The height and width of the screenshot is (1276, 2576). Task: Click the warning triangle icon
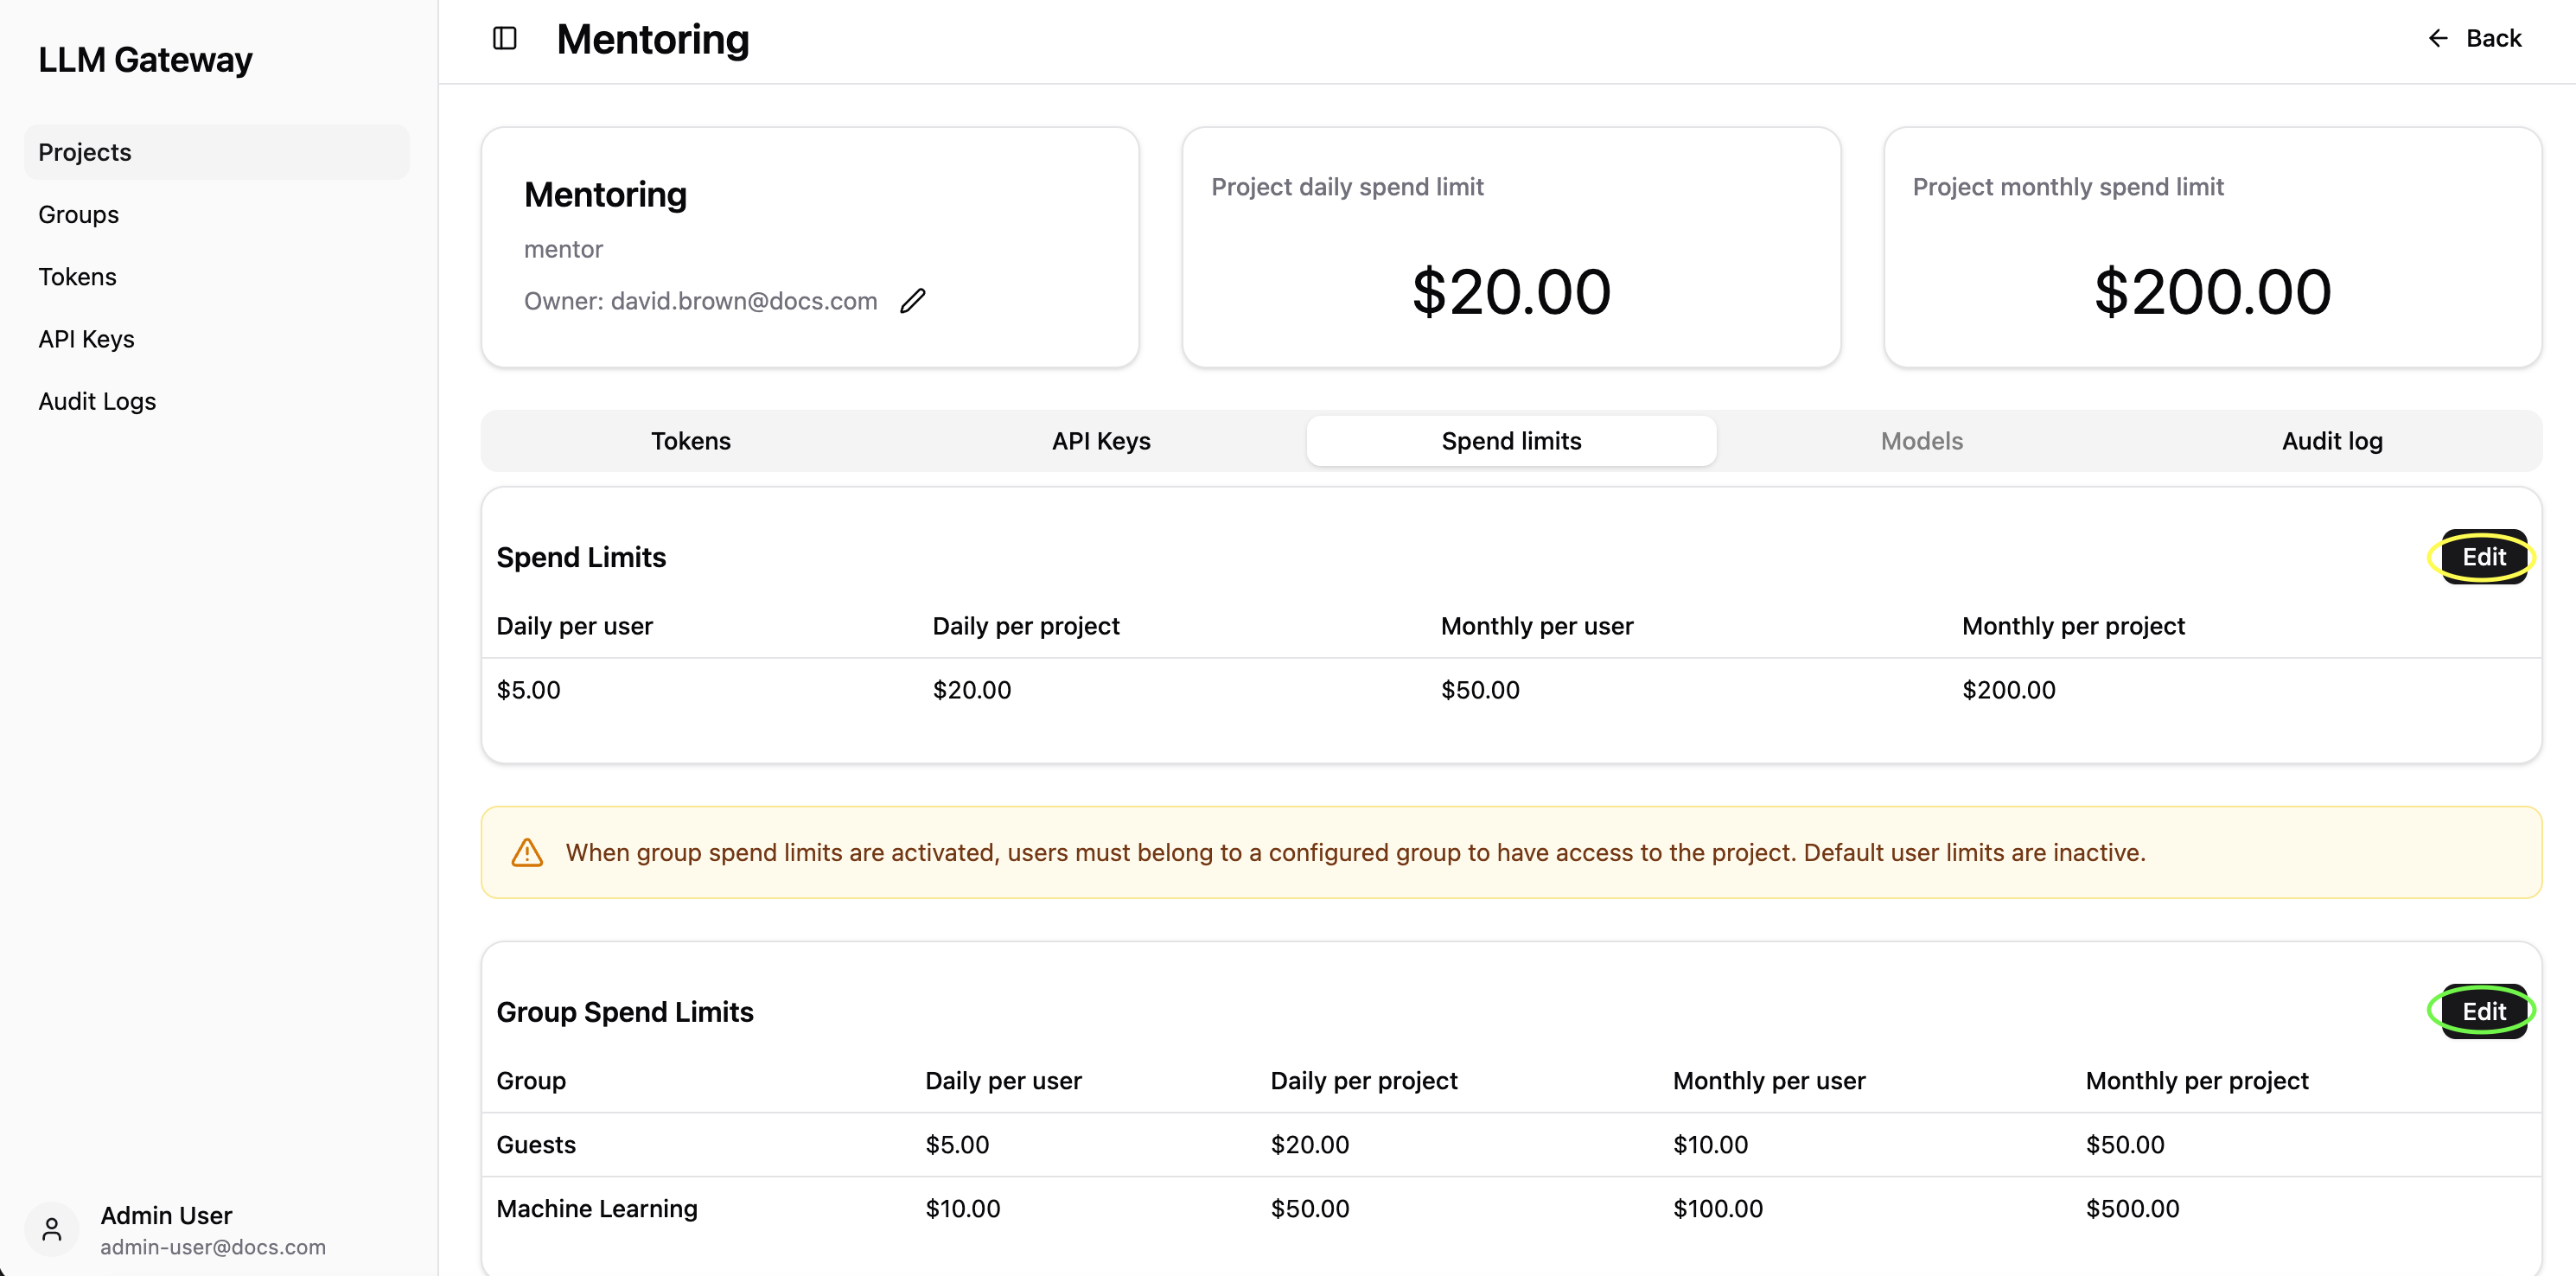coord(527,853)
